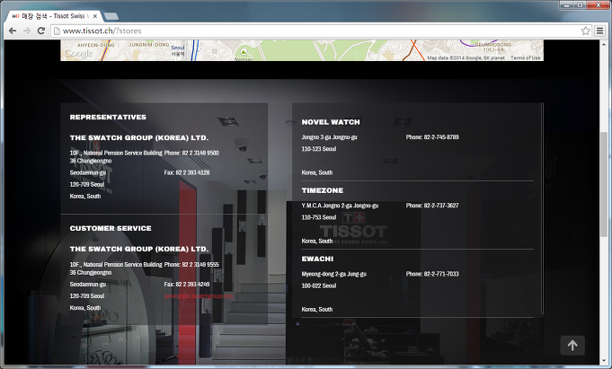Click the store list panel scrollbar
Screen dimensions: 612x369
pyautogui.click(x=542, y=208)
